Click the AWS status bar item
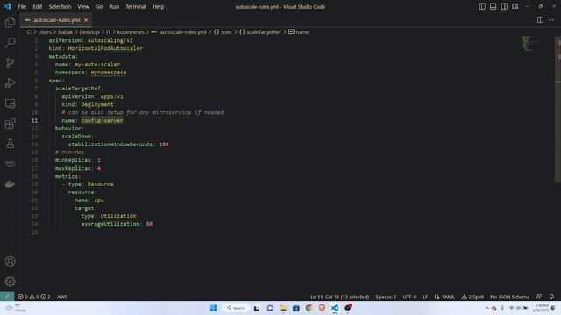This screenshot has width=561, height=315. [x=62, y=297]
